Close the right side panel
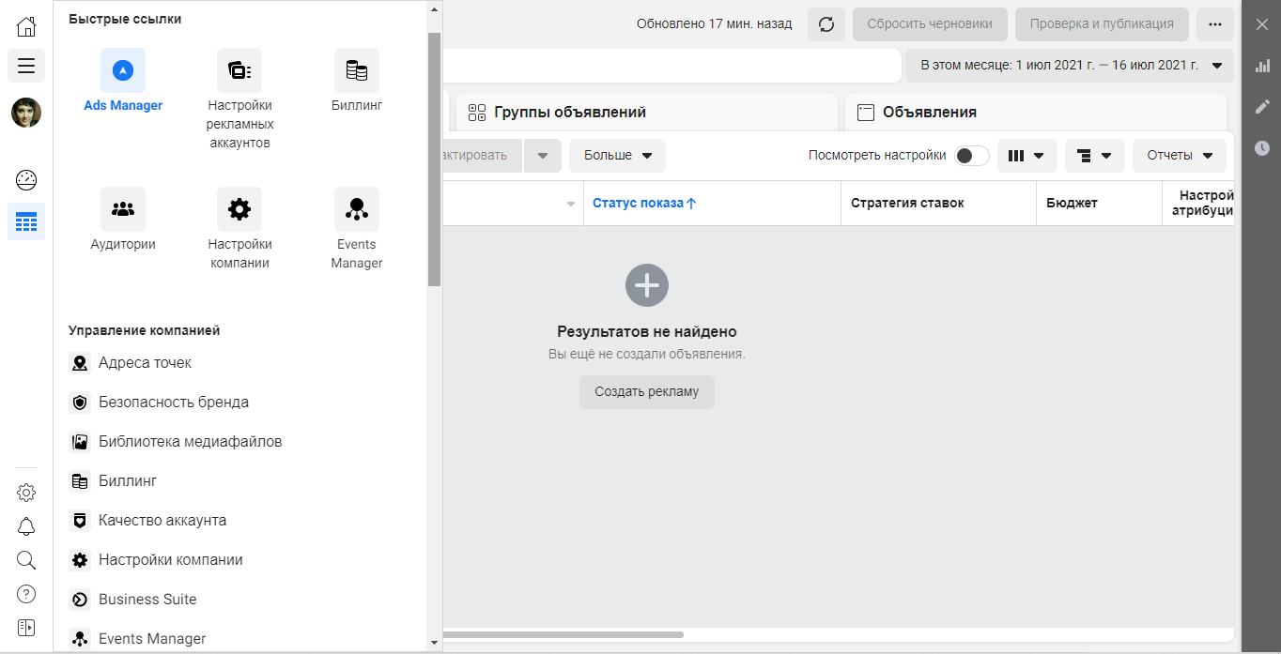 click(1261, 24)
